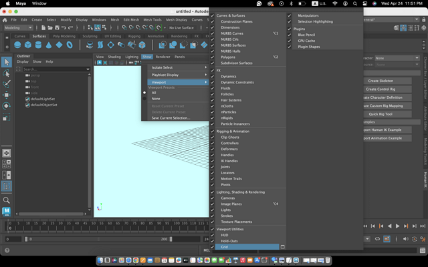Click the range slider bar
This screenshot has width=428, height=267.
(98, 239)
